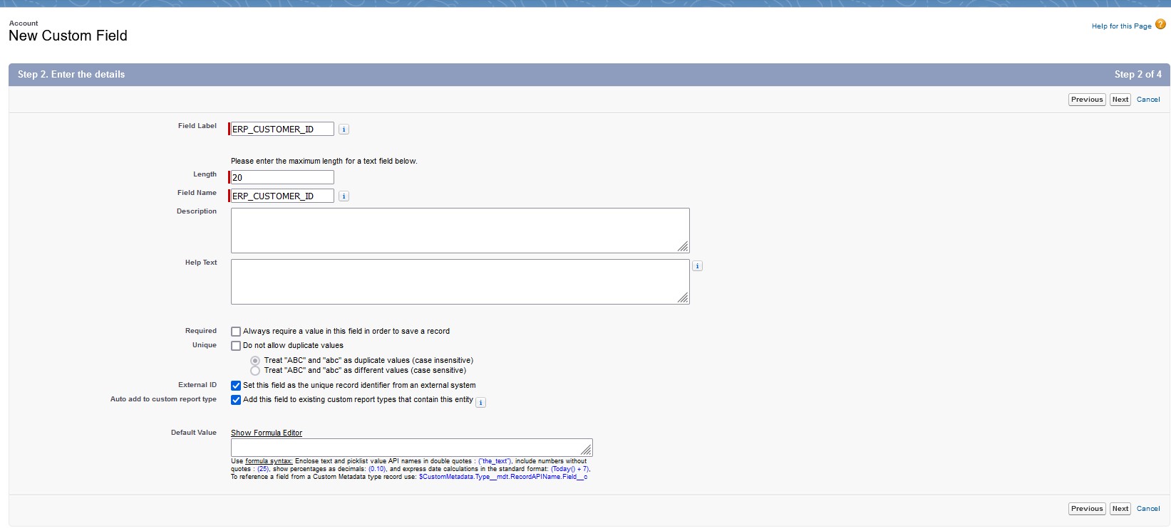
Task: Expand Show Formula Editor
Action: 267,433
